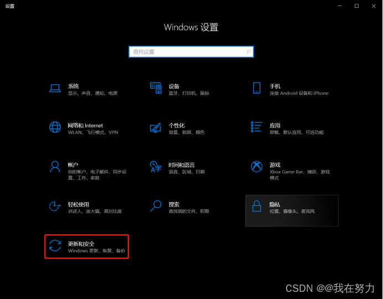This screenshot has width=383, height=299.
Task: Select the 帐户 person icon
Action: pyautogui.click(x=55, y=167)
